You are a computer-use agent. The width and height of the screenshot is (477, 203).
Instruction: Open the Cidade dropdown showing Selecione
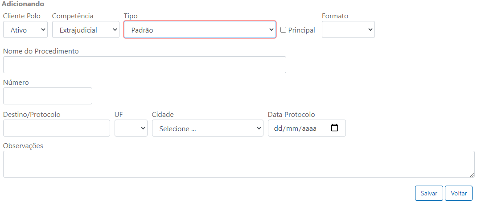pos(207,128)
